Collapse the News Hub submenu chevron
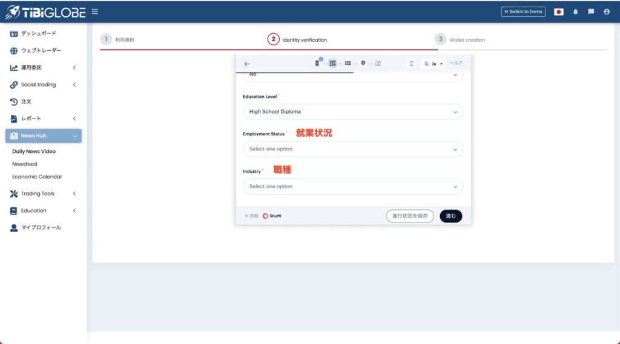 point(74,136)
